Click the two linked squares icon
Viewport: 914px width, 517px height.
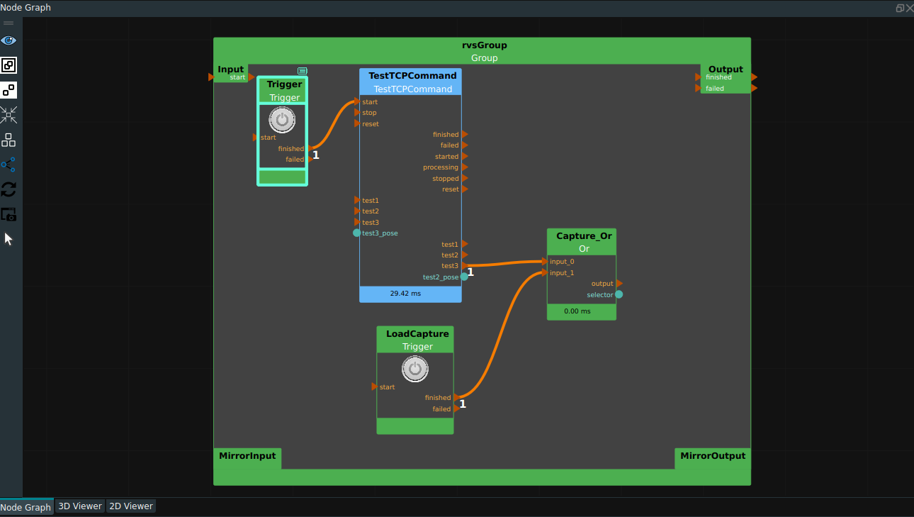[9, 90]
